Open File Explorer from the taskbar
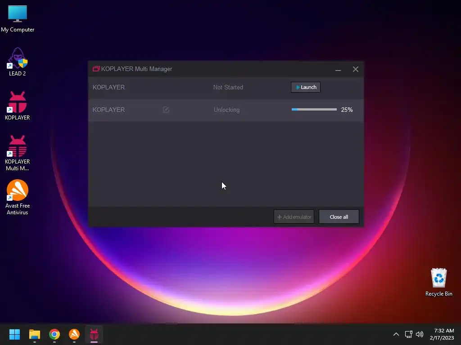 [34, 334]
